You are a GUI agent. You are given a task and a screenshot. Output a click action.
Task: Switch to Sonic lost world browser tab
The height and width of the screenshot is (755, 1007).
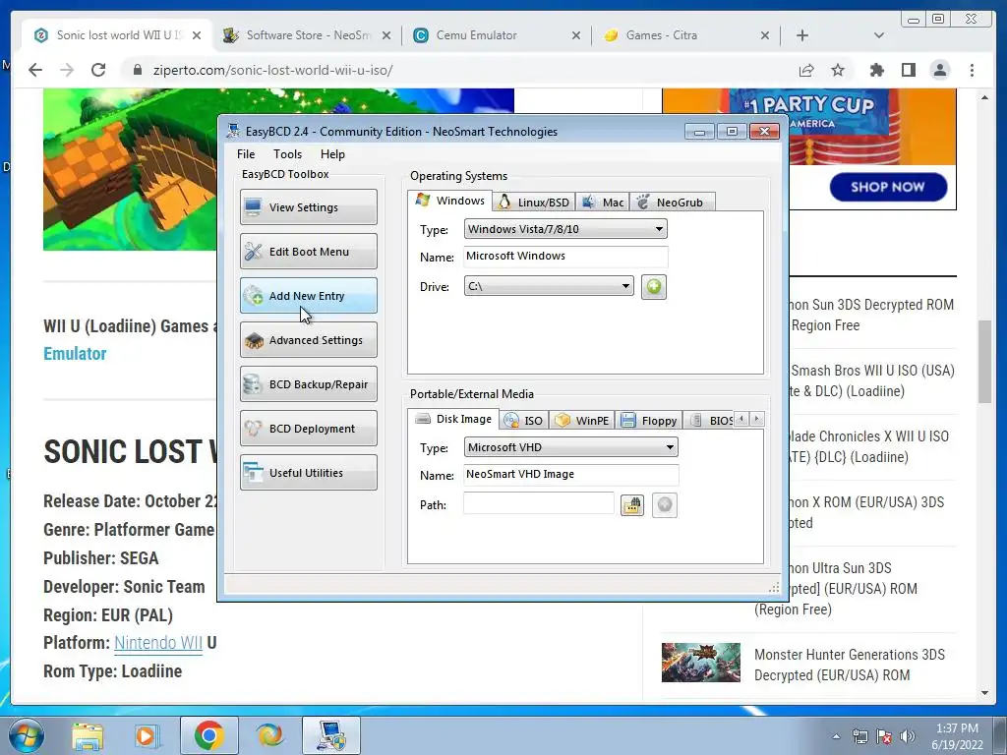pos(118,35)
